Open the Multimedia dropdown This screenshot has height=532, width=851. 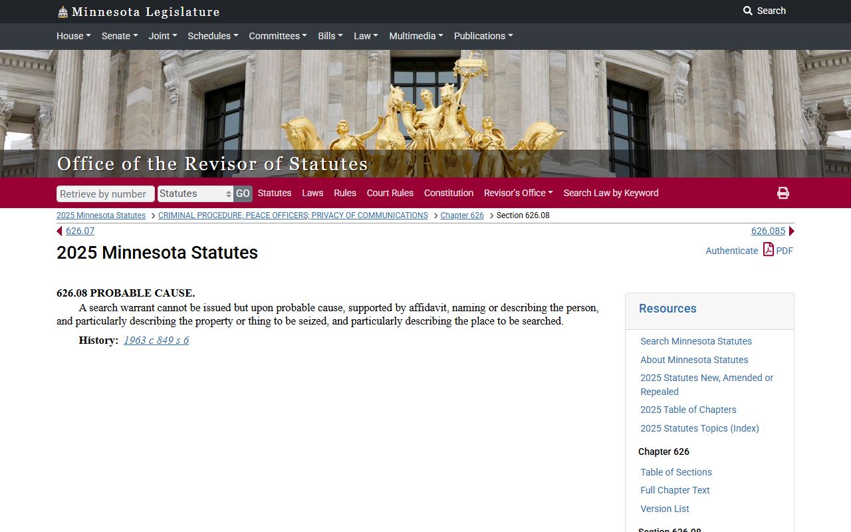416,36
